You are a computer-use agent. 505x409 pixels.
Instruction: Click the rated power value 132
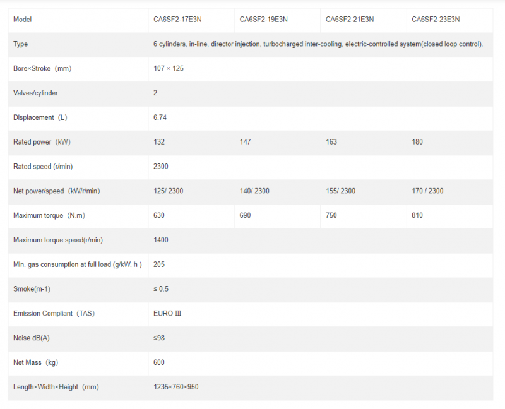pyautogui.click(x=159, y=142)
